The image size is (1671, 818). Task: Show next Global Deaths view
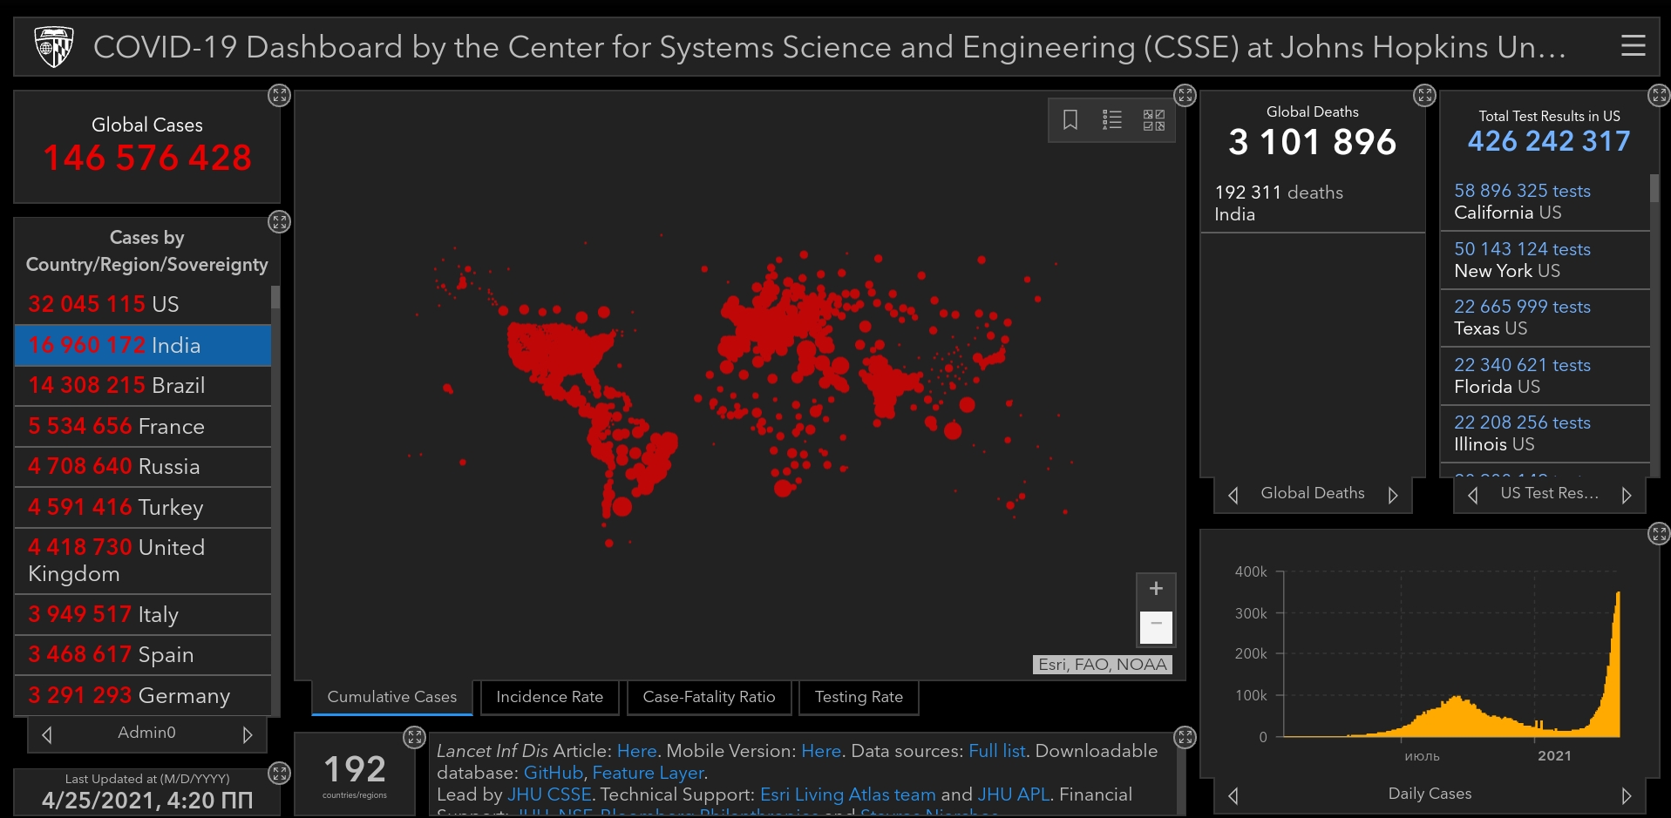[x=1393, y=495]
